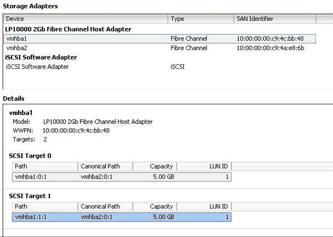Click the vmhba2 SAN identifier ending e8:6b
Image resolution: width=333 pixels, height=237 pixels.
click(x=270, y=48)
